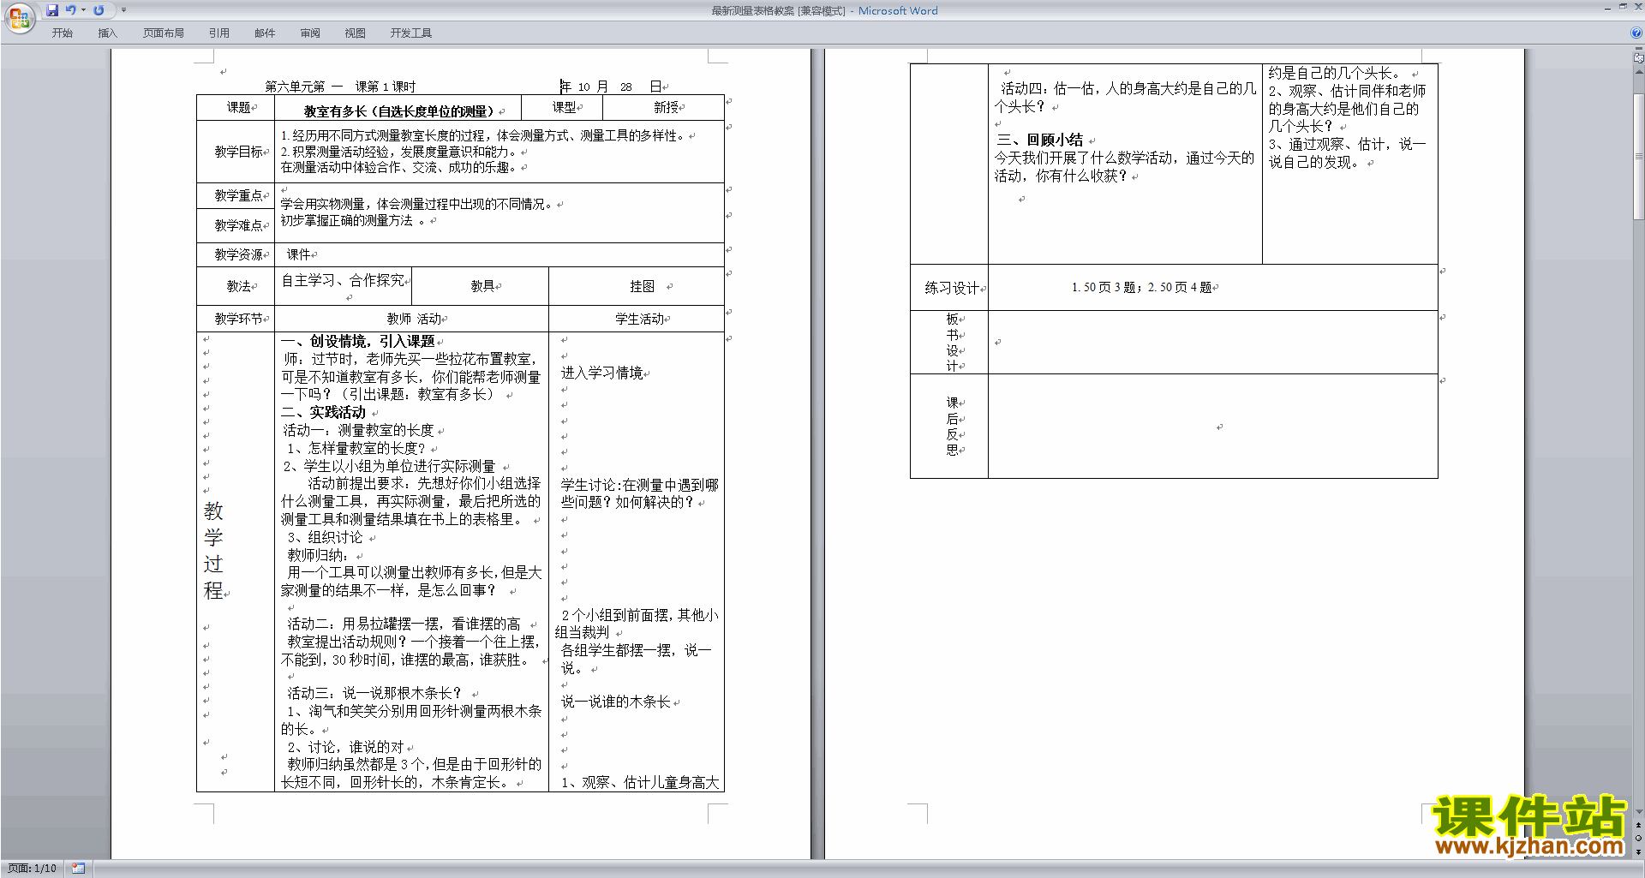Go to next page double-arrow button
Screen dimensions: 1645x878
(x=1639, y=851)
